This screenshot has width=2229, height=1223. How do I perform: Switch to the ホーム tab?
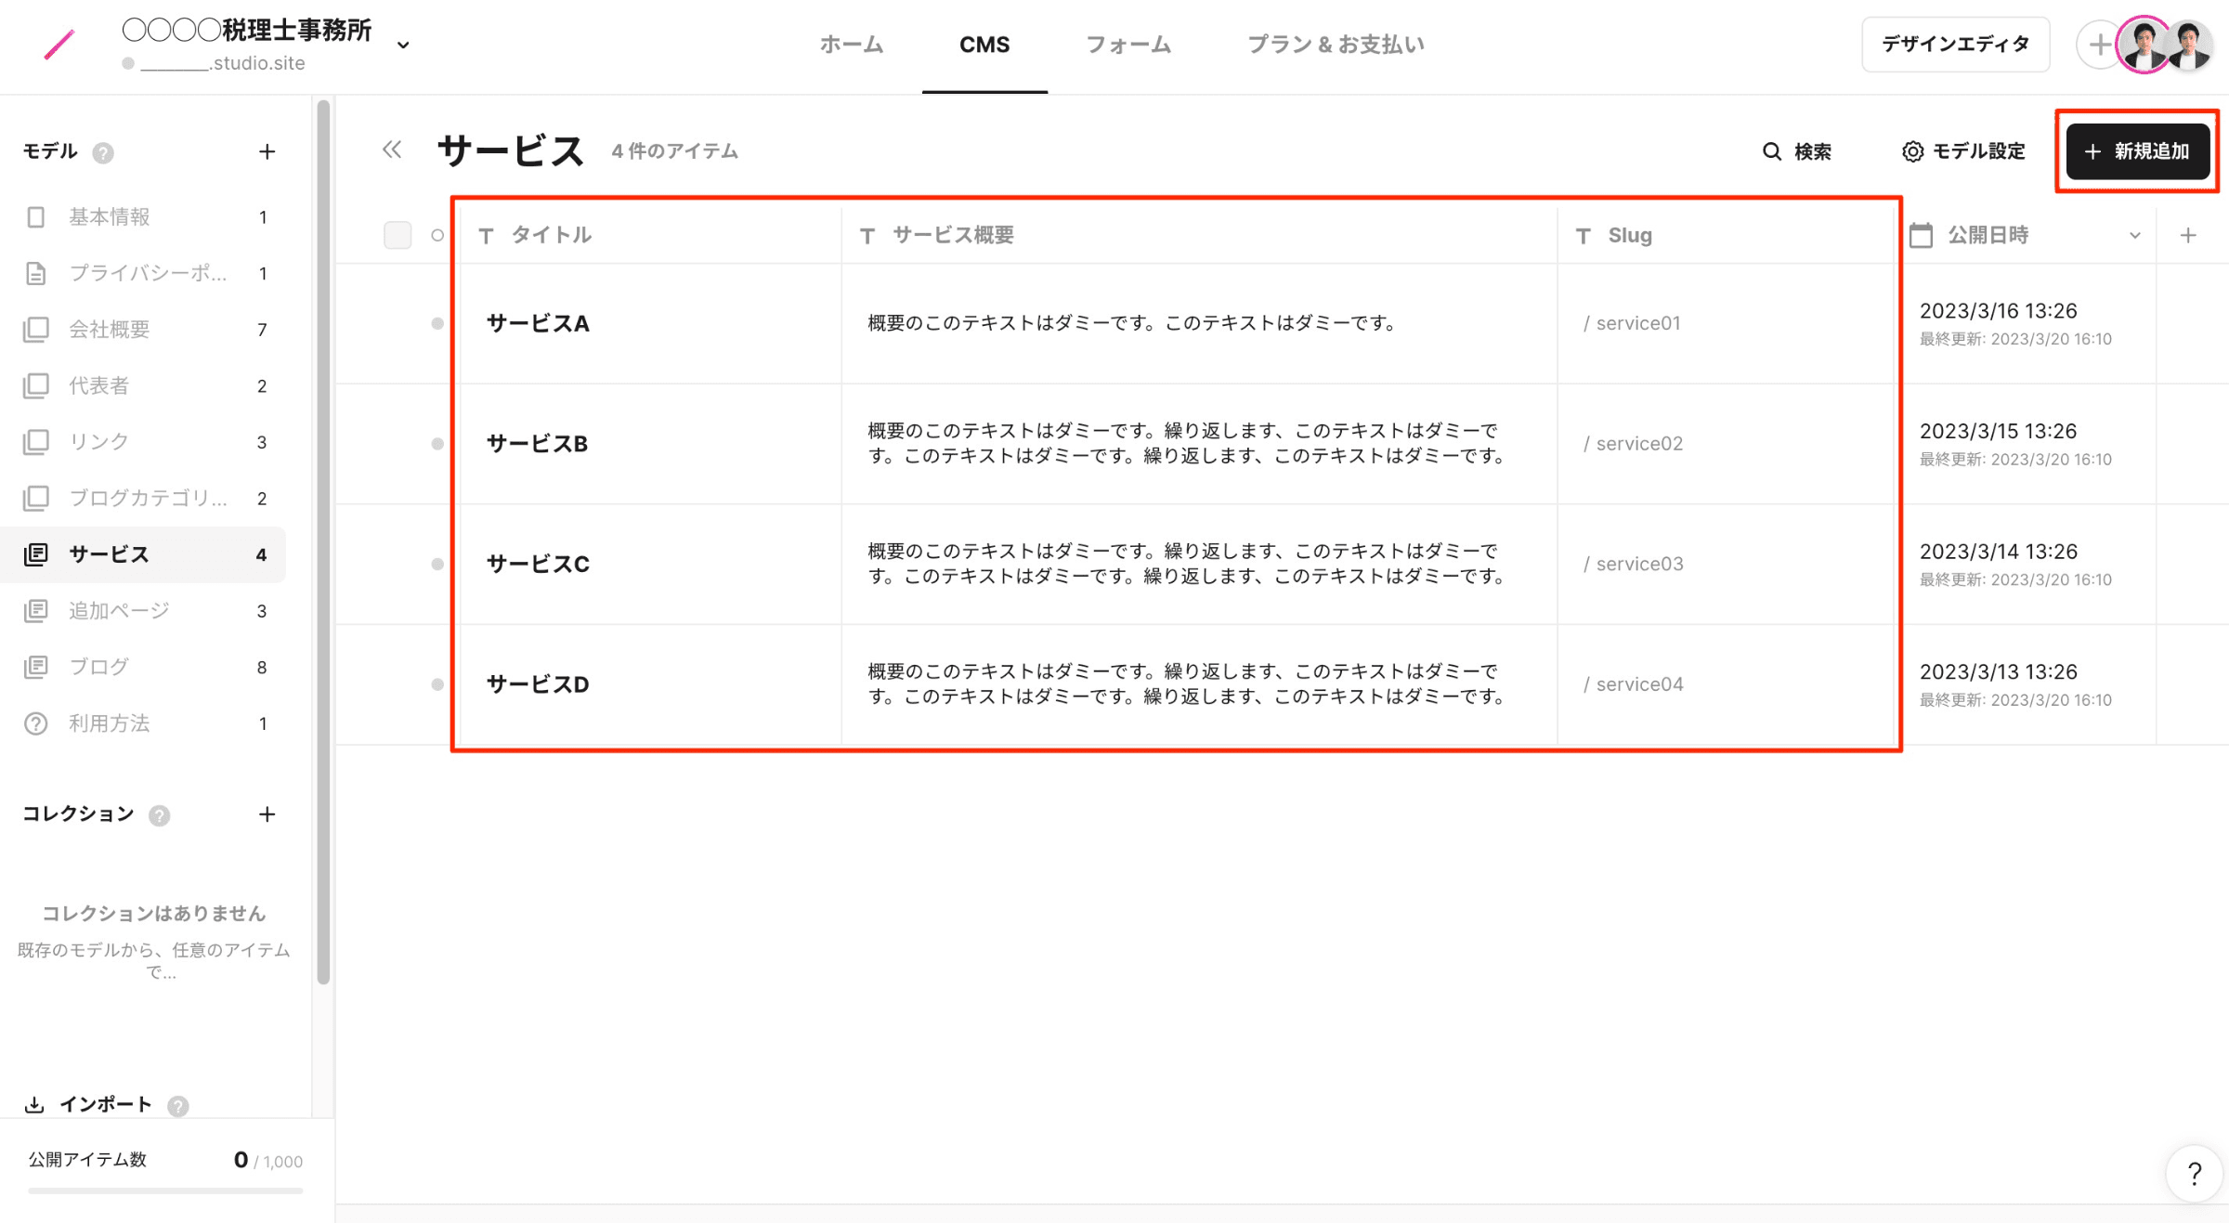click(851, 45)
